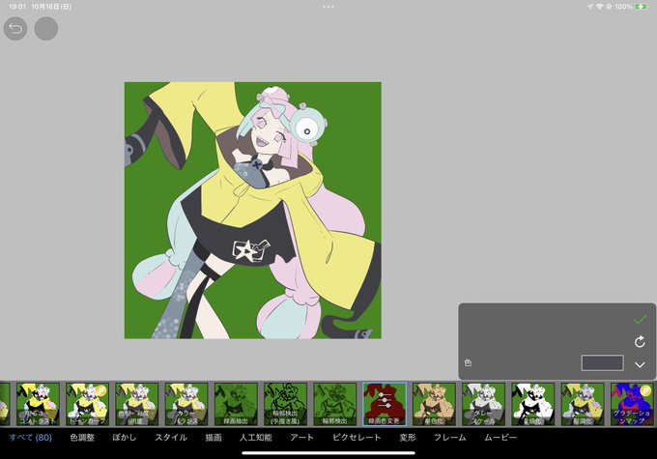Select the 色相・彩度・明度 filter thumbnail
Image resolution: width=657 pixels, height=459 pixels.
[137, 404]
